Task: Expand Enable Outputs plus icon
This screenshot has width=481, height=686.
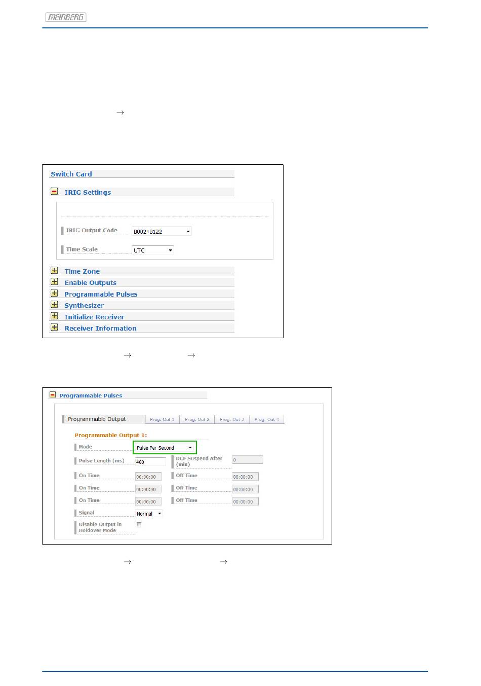Action: tap(54, 282)
